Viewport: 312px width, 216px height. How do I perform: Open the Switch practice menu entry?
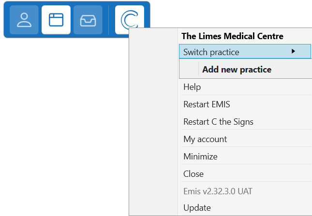211,52
